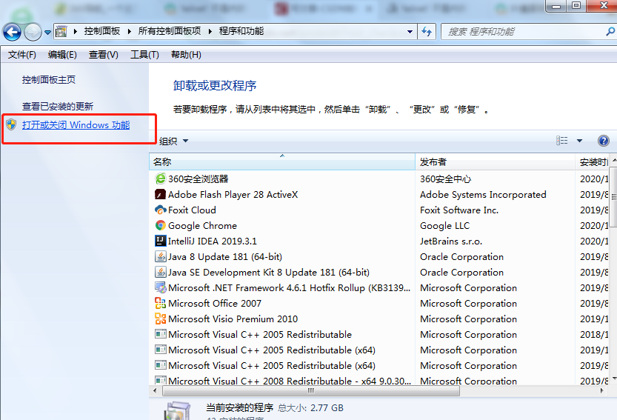Click the 控制面板 breadcrumb segment

pos(102,31)
